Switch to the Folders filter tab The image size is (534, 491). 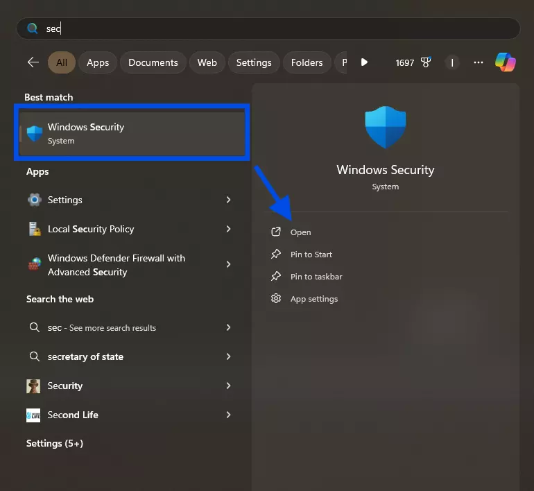click(x=307, y=62)
